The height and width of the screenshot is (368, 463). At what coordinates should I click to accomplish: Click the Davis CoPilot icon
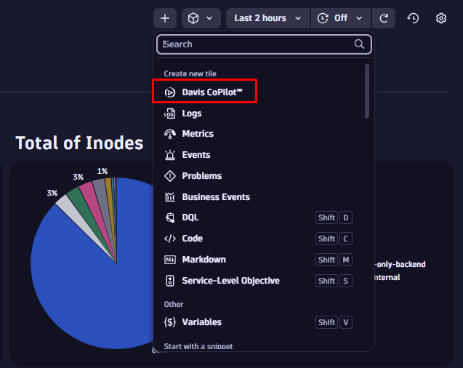(x=170, y=92)
